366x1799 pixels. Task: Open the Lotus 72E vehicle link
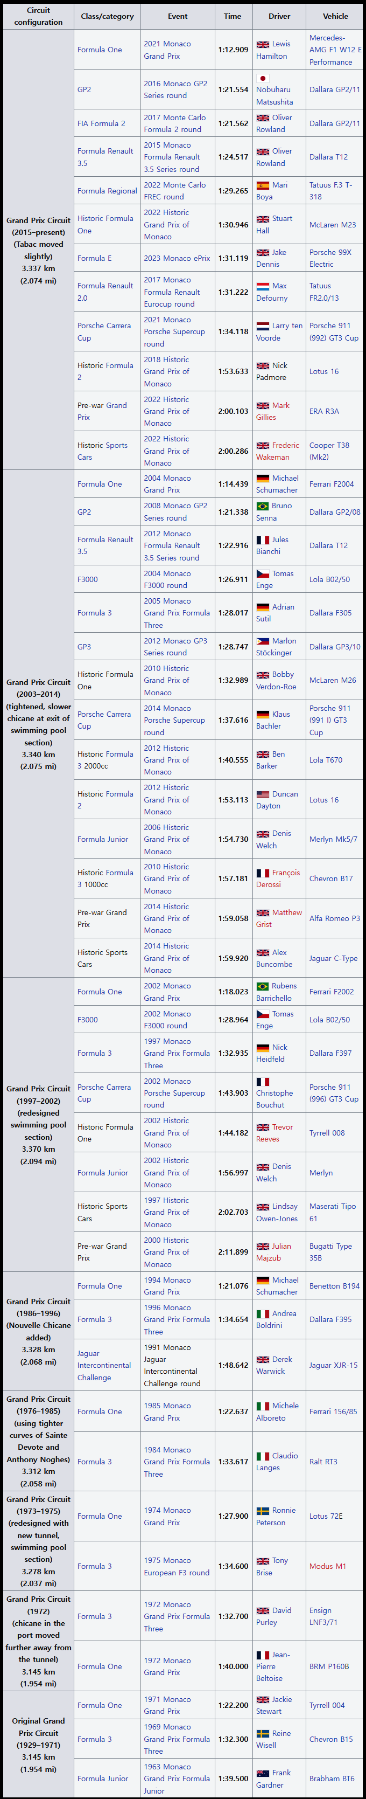[326, 1516]
